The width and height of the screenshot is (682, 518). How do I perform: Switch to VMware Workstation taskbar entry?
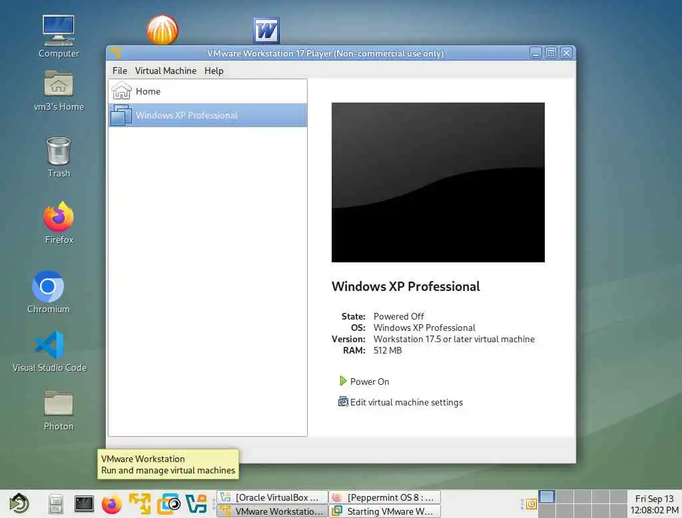point(272,511)
